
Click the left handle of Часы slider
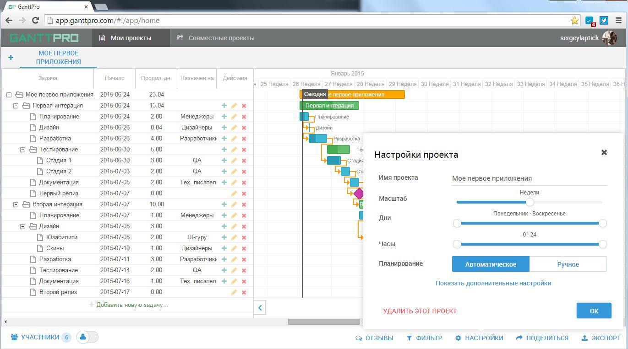(x=457, y=244)
